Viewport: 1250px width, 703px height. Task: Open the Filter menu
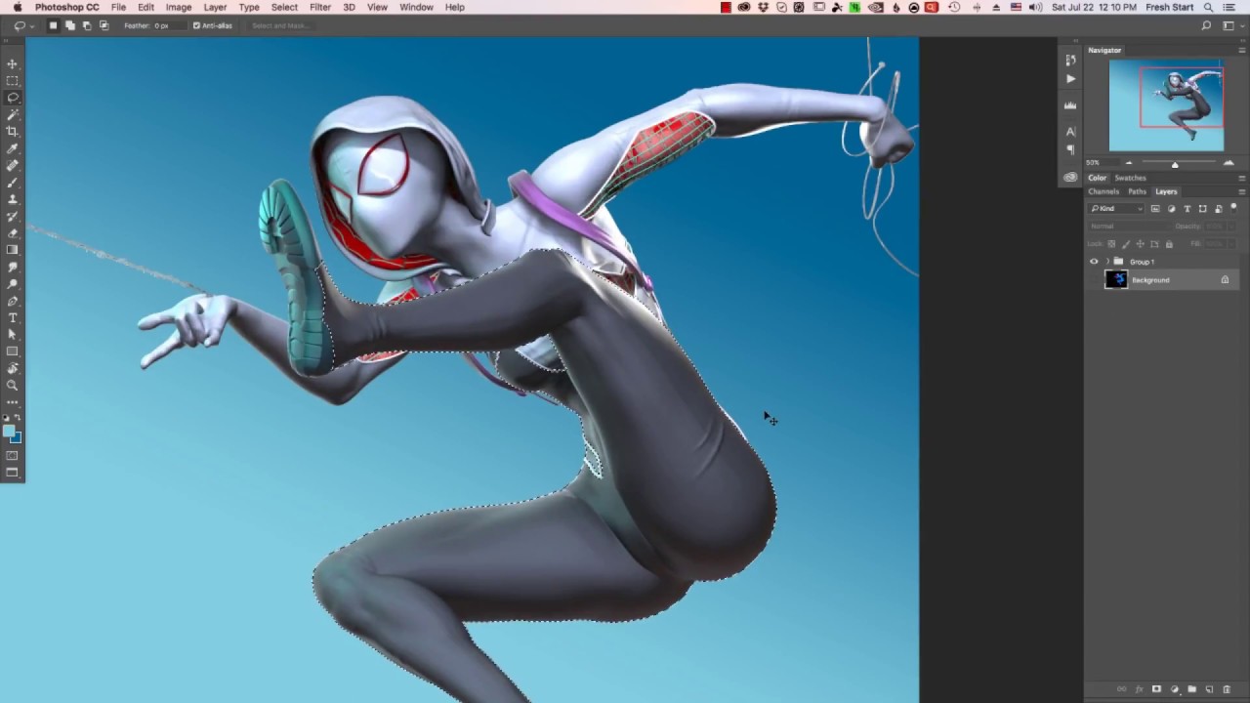tap(320, 7)
